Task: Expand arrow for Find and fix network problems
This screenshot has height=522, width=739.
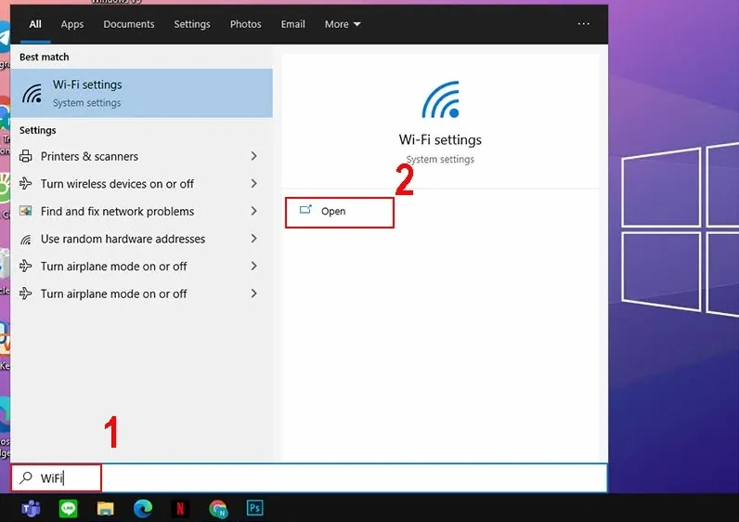Action: (254, 211)
